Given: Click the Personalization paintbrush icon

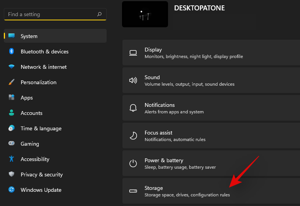Looking at the screenshot, I should coord(12,82).
